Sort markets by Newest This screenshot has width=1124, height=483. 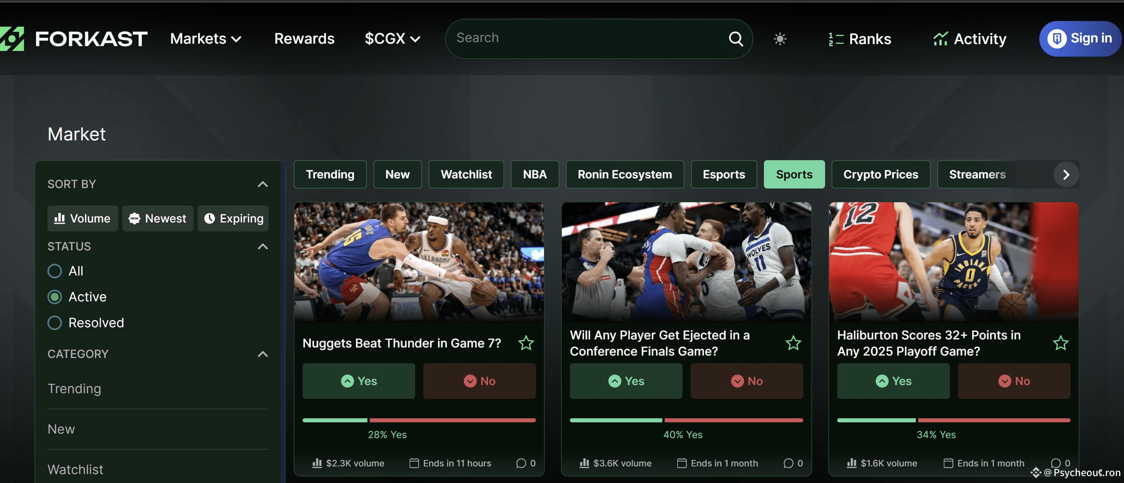pyautogui.click(x=158, y=218)
